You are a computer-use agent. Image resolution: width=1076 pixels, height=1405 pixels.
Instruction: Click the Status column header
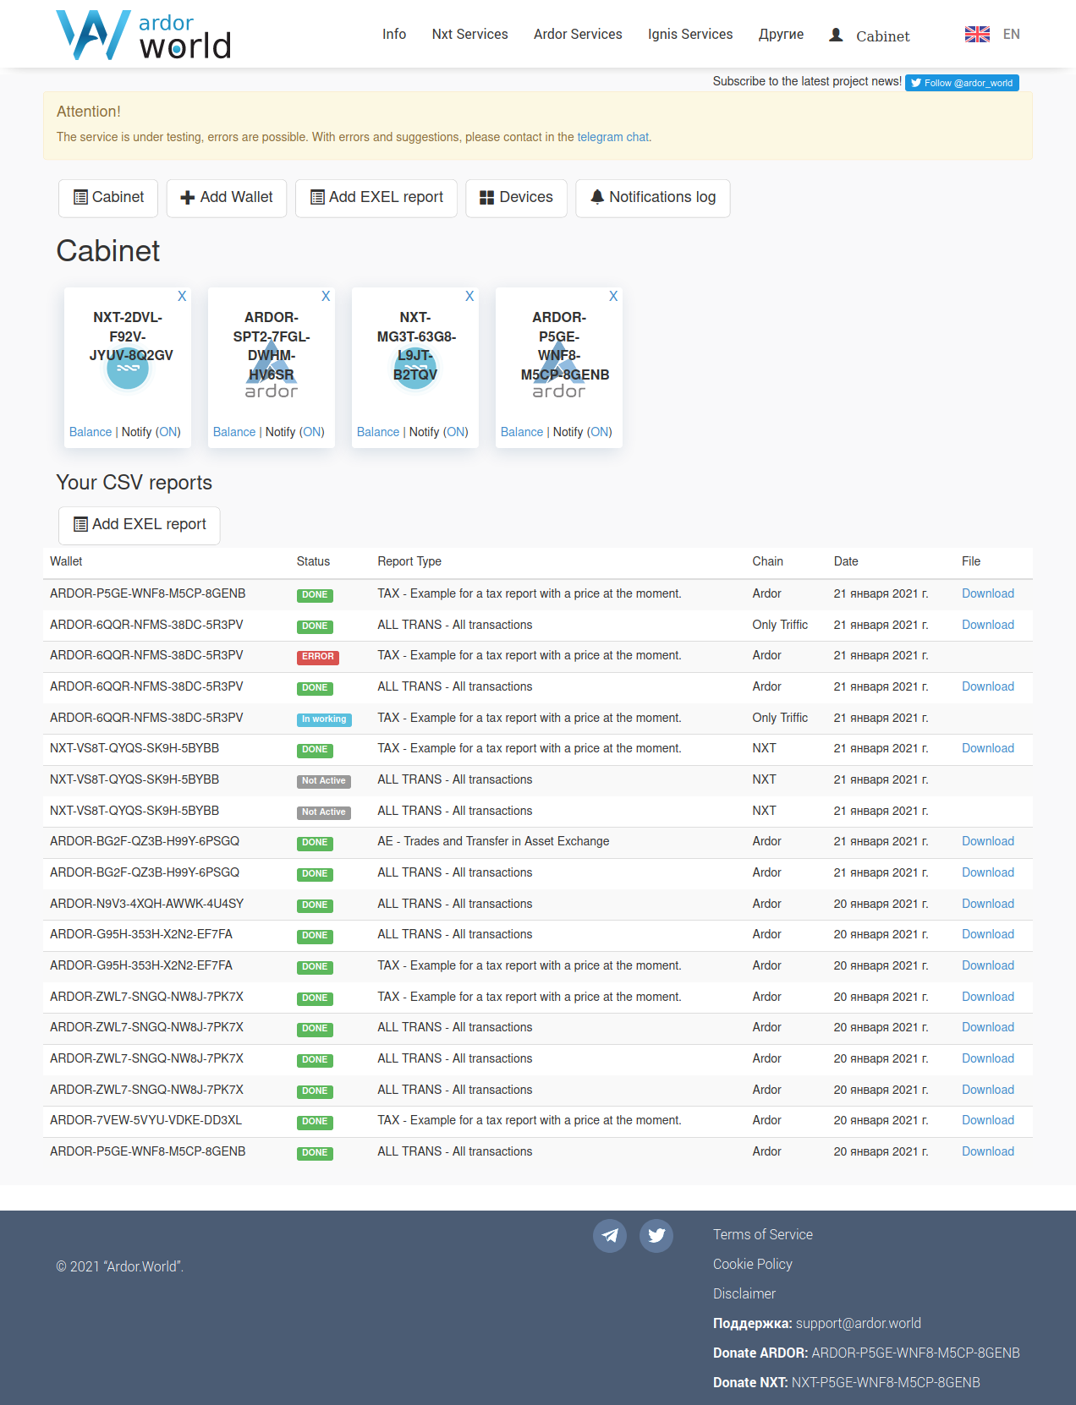[x=313, y=561]
